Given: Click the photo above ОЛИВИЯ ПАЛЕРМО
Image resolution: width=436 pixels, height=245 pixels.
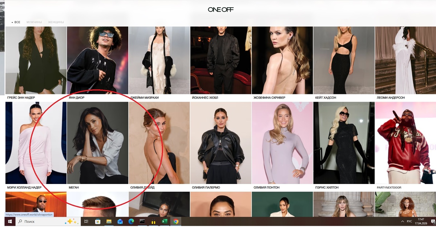Looking at the screenshot, I should click(x=221, y=143).
